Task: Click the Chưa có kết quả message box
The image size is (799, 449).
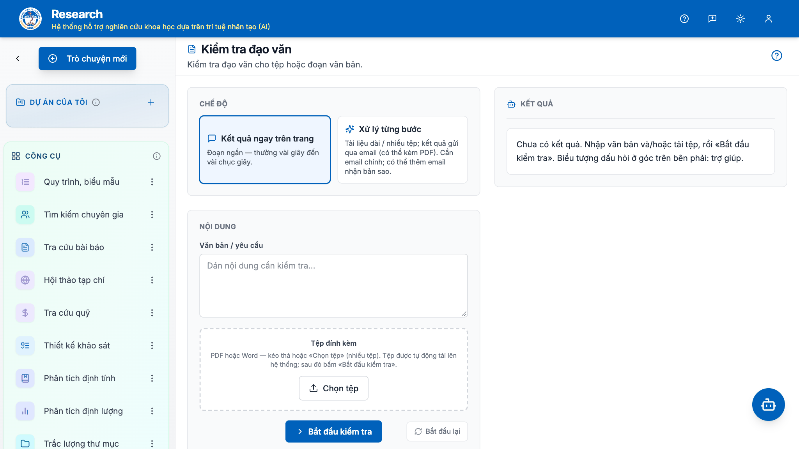Action: [x=641, y=151]
